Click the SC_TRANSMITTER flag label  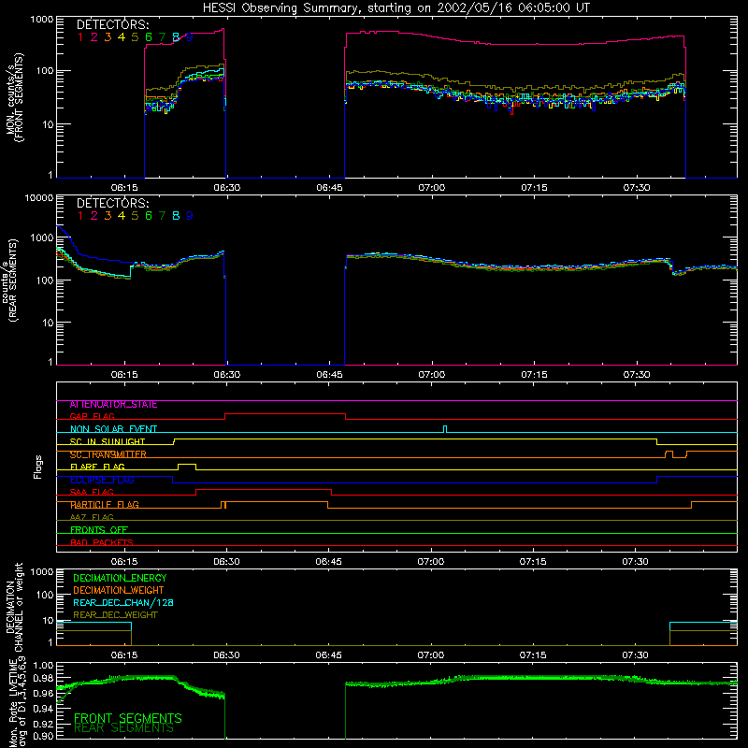point(108,454)
